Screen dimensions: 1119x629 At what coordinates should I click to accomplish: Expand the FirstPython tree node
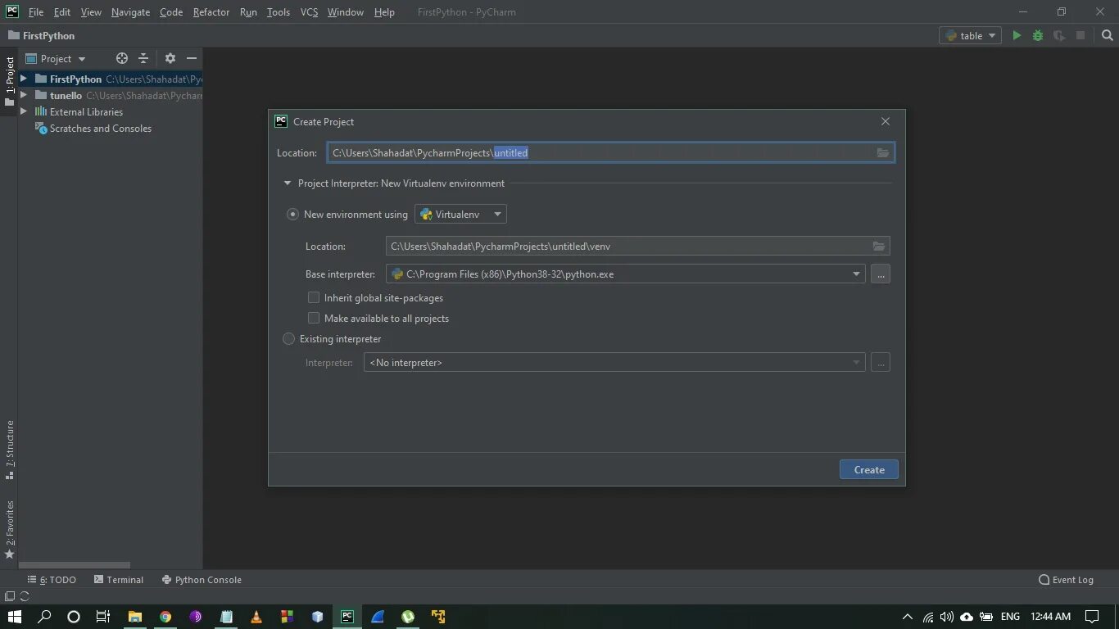[x=24, y=79]
